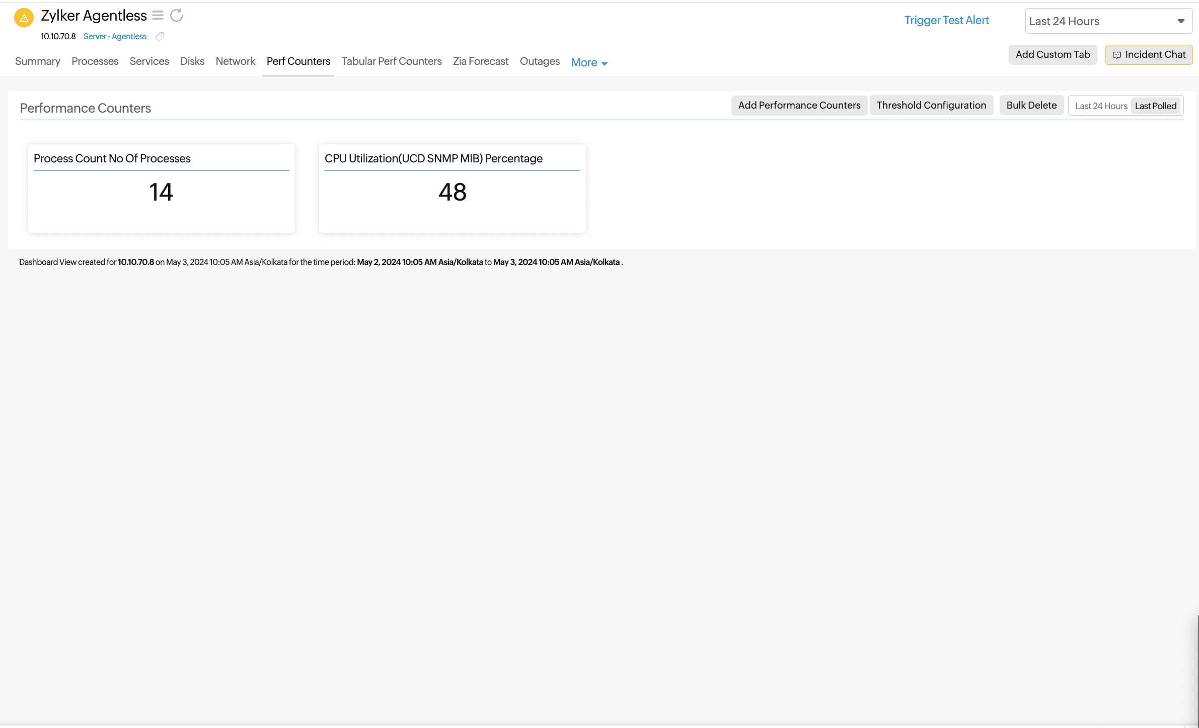This screenshot has height=728, width=1199.
Task: Open the Zia Forecast tab
Action: pyautogui.click(x=480, y=61)
